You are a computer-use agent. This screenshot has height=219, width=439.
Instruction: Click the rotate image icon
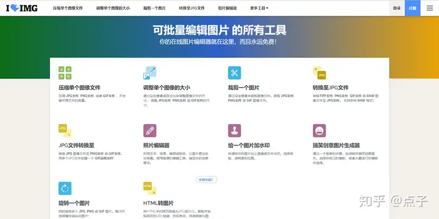tap(65, 188)
